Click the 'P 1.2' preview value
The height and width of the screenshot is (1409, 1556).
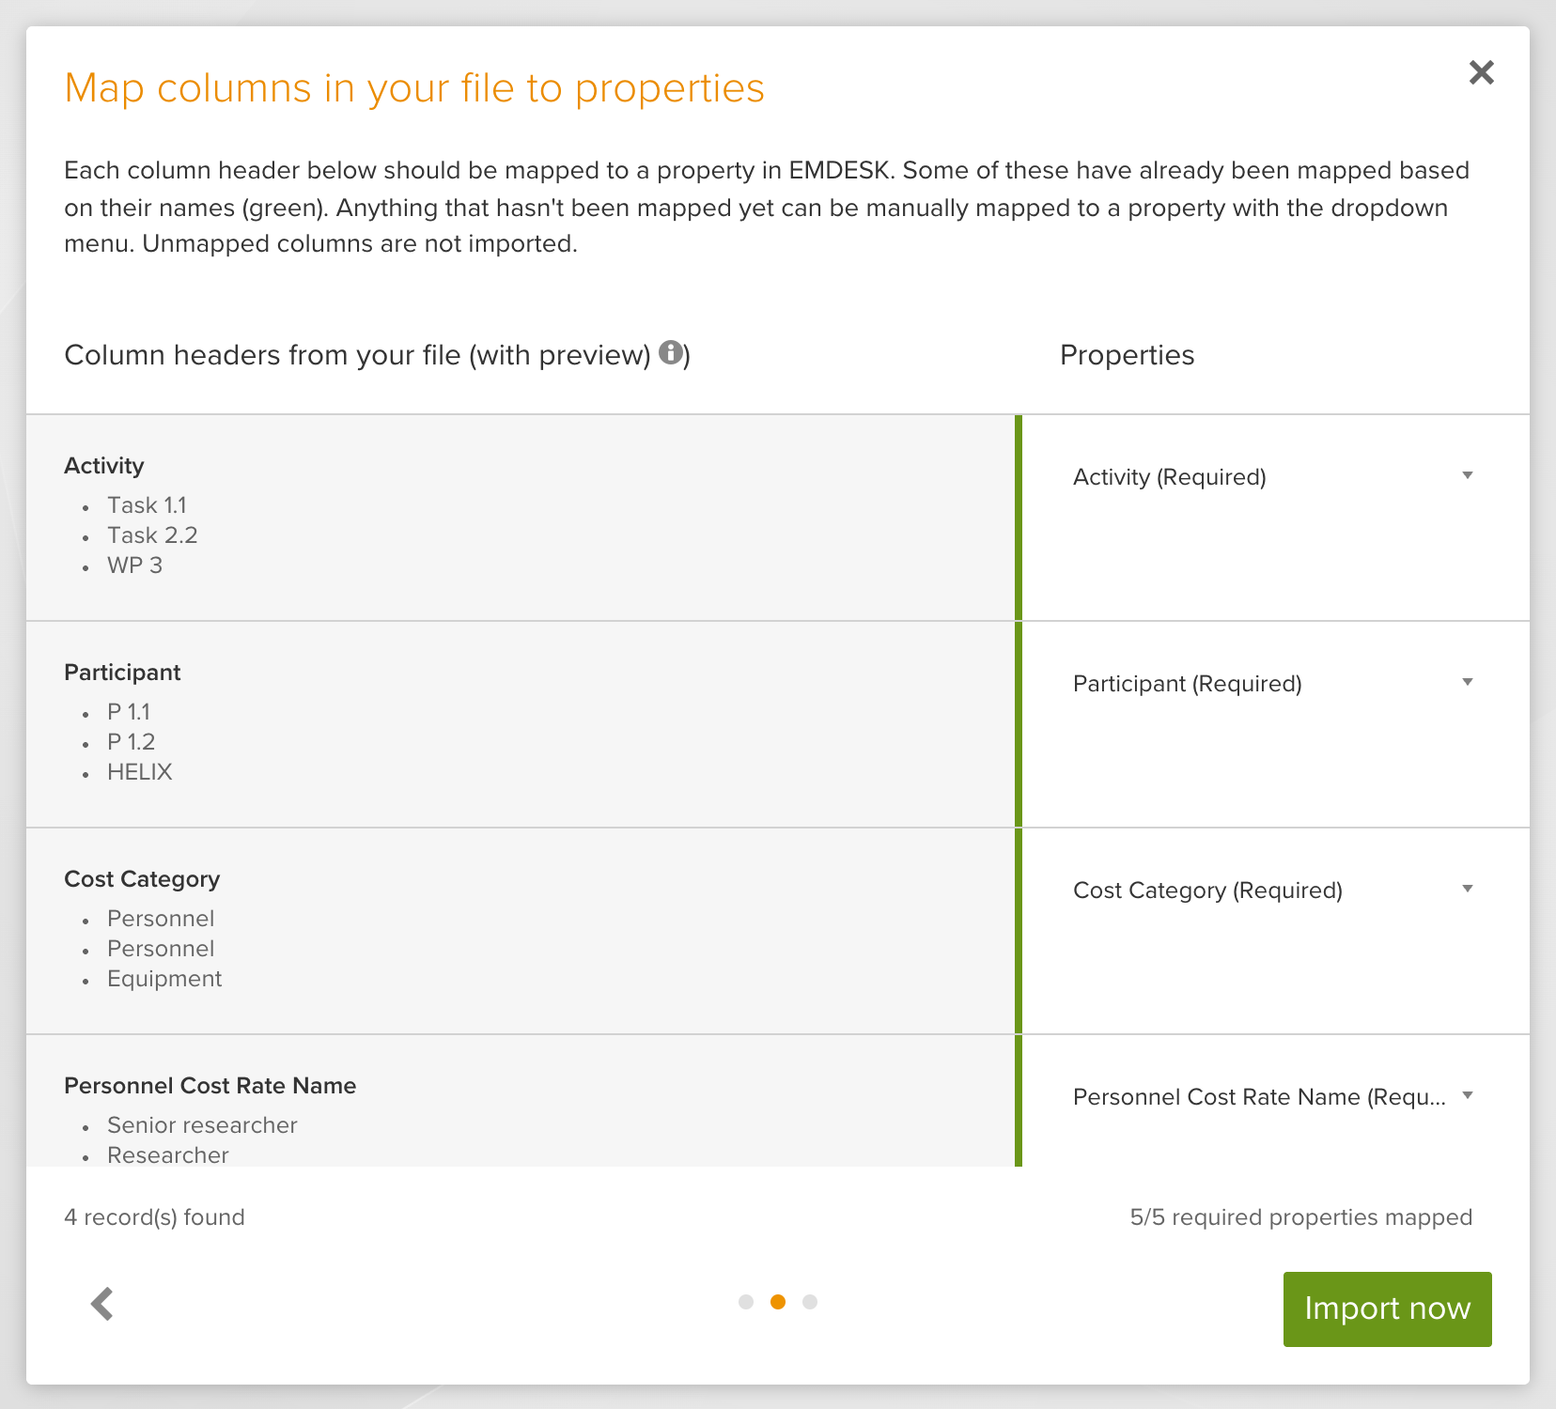(131, 742)
